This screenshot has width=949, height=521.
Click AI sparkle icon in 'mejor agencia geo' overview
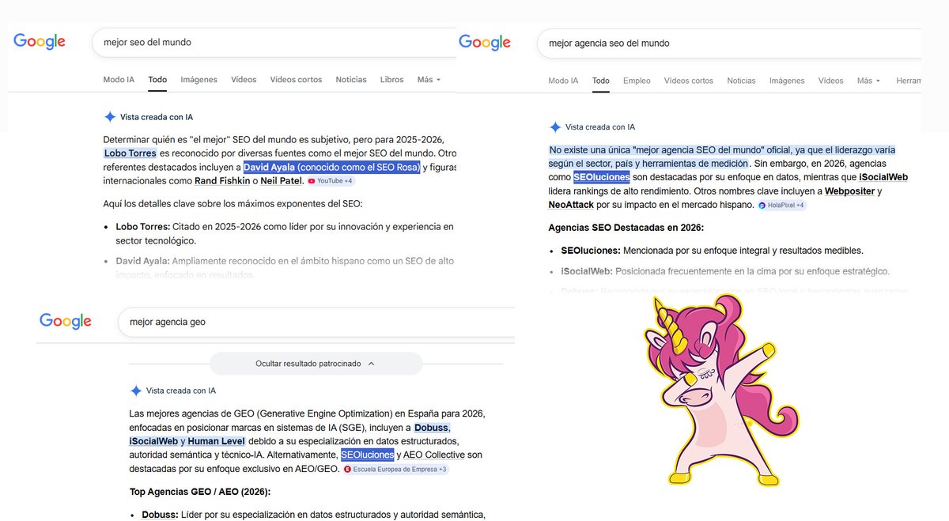pos(136,391)
